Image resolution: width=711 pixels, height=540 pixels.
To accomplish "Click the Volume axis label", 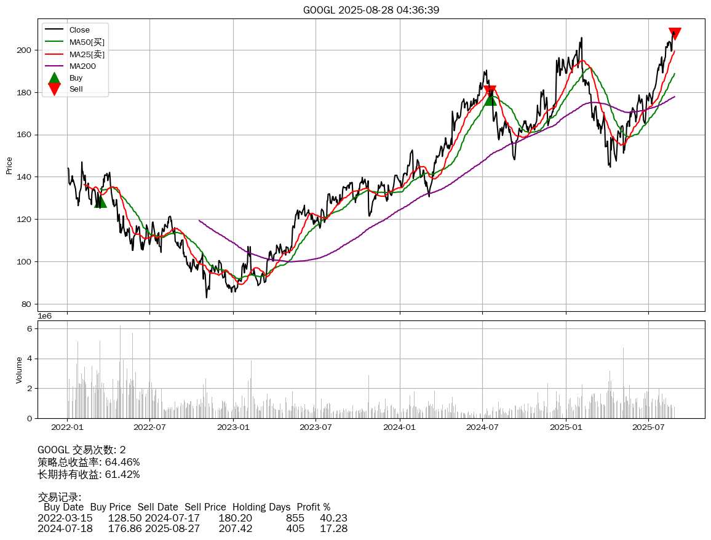I will point(19,370).
